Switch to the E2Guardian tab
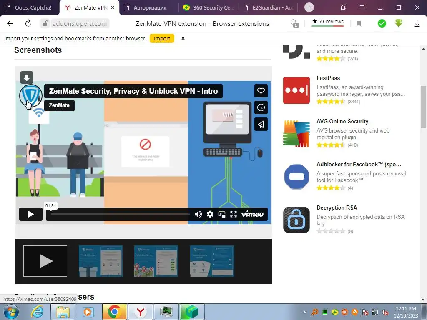The image size is (427, 320). point(268,7)
